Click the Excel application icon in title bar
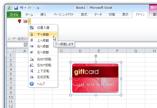 pyautogui.click(x=9, y=8)
